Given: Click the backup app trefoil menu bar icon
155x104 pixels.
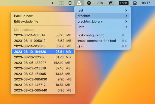Looking at the screenshot, I should point(79,3).
